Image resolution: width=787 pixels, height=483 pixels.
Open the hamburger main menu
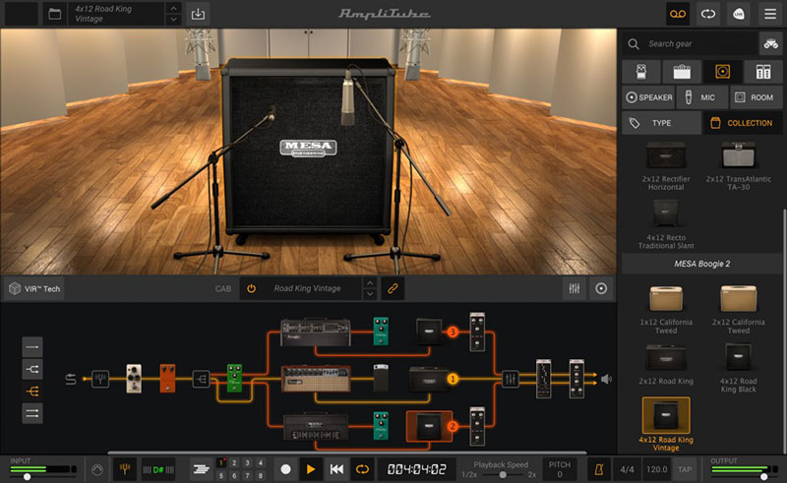[770, 14]
